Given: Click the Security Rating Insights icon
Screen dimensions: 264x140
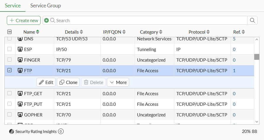Looking at the screenshot, I should pos(12,131).
